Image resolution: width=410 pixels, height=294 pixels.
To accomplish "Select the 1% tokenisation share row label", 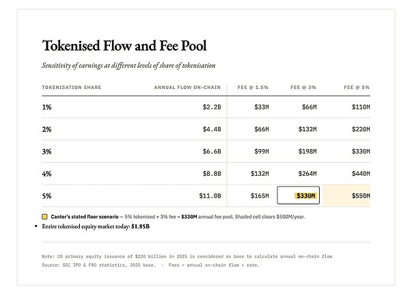I will point(46,107).
